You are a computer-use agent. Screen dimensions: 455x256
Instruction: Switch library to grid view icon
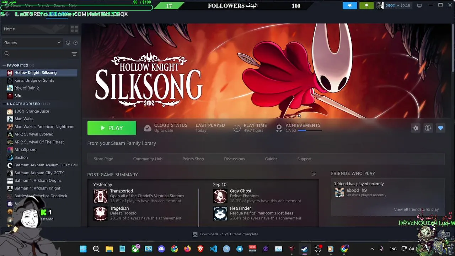point(74,29)
